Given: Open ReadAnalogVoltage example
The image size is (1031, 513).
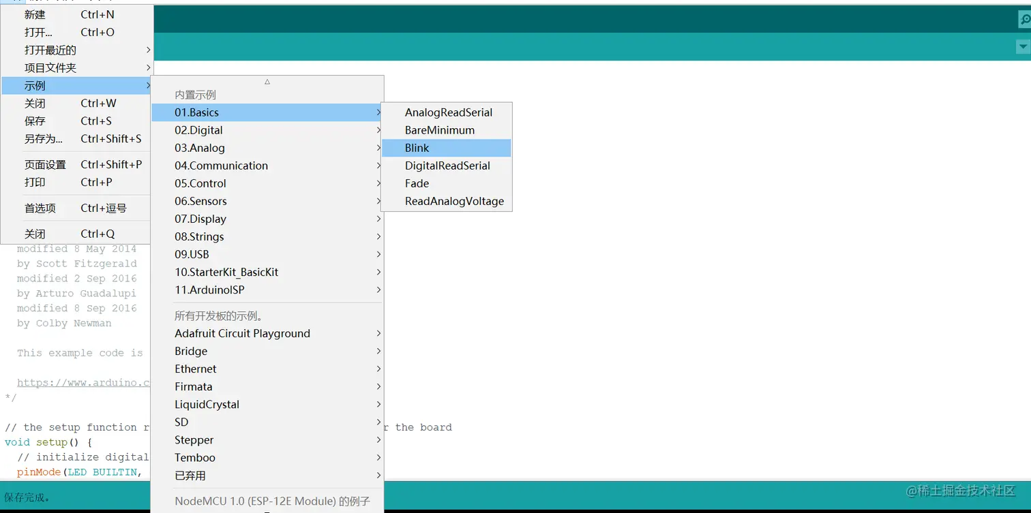Looking at the screenshot, I should pyautogui.click(x=447, y=201).
